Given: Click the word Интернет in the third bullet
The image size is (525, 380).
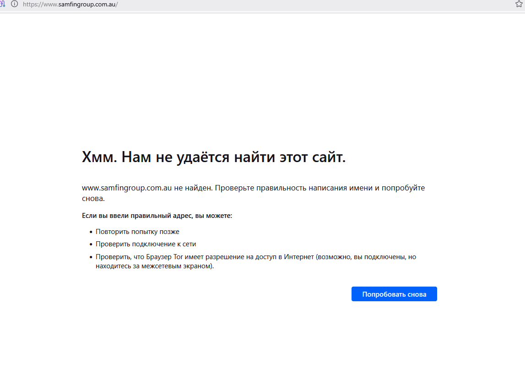Looking at the screenshot, I should [x=298, y=257].
